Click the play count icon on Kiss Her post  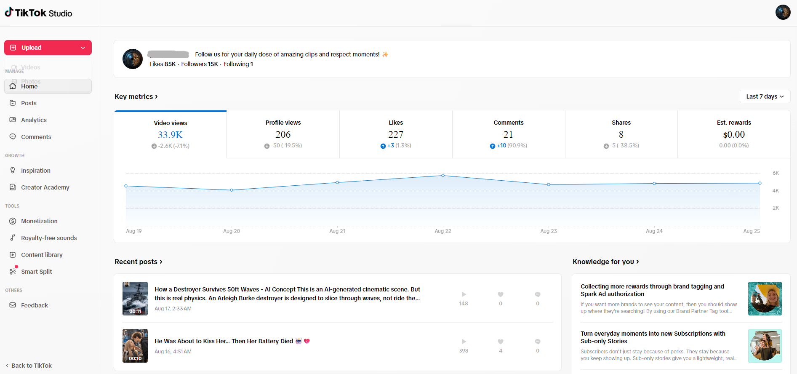(x=464, y=342)
